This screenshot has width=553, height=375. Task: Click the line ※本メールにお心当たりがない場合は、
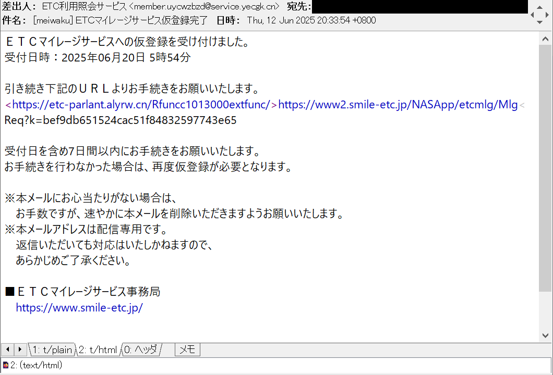tap(91, 198)
